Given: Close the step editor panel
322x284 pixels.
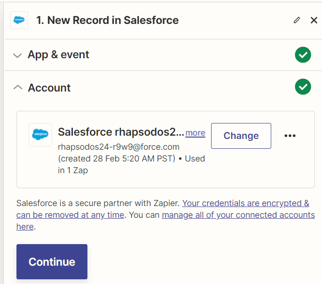Looking at the screenshot, I should (x=314, y=20).
